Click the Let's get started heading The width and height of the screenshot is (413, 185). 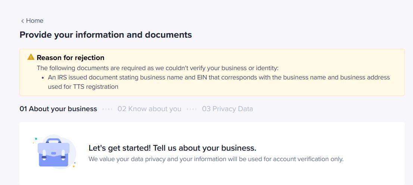pos(172,148)
